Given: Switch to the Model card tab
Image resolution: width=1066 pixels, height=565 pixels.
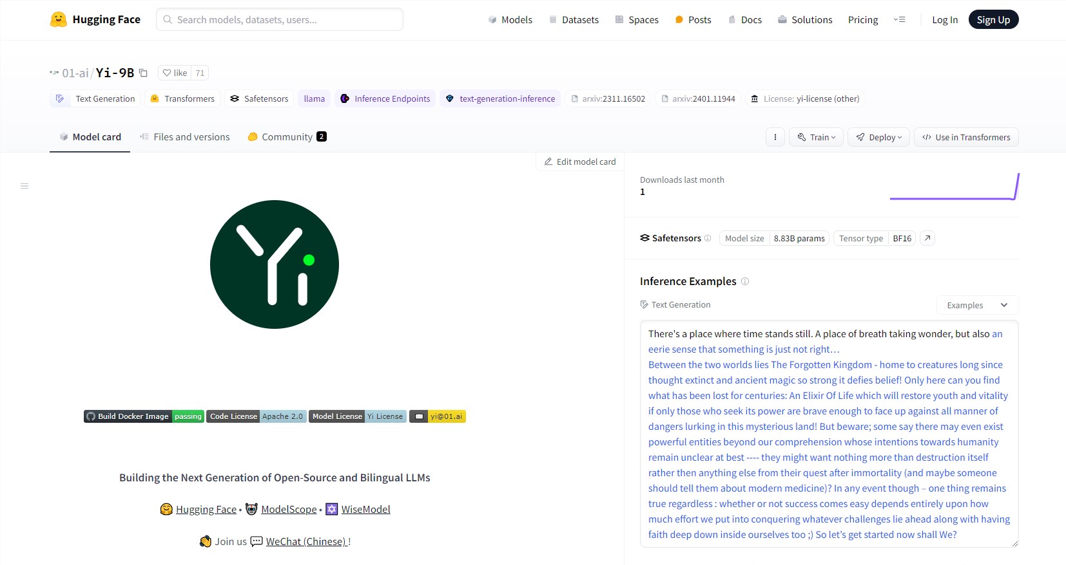Looking at the screenshot, I should click(90, 137).
